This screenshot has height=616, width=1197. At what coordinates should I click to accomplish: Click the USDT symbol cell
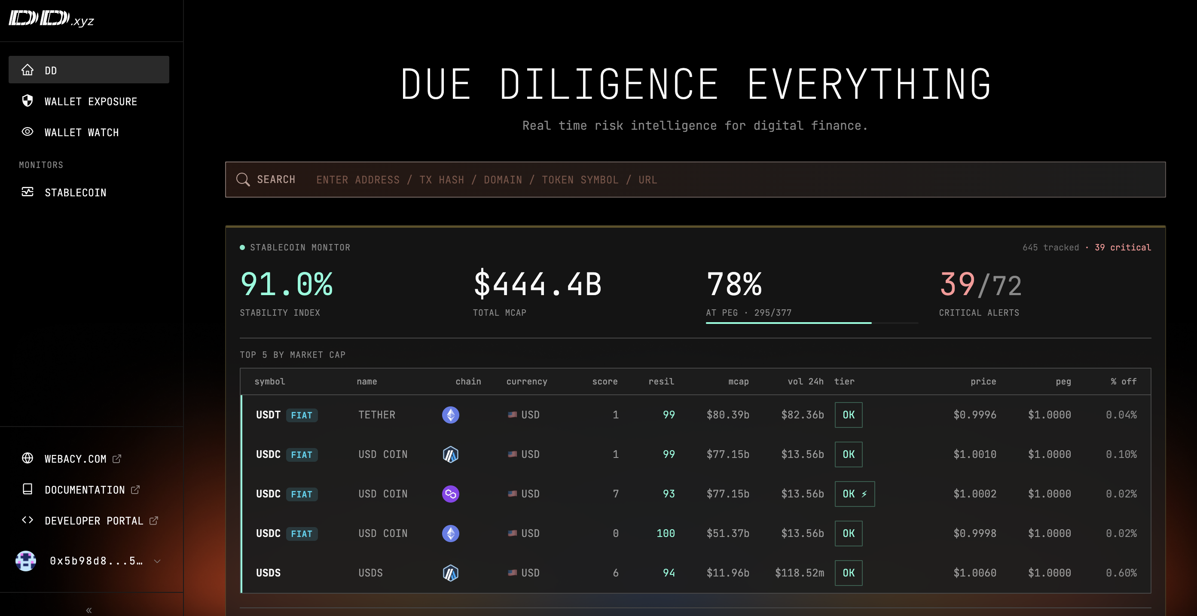click(268, 415)
